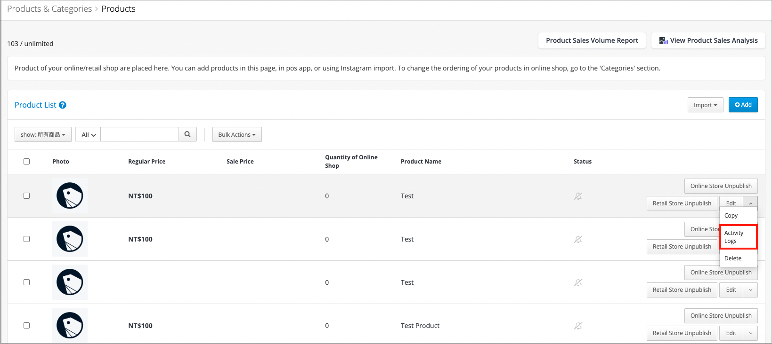Click the status bell icon in Test Product row

click(x=578, y=326)
